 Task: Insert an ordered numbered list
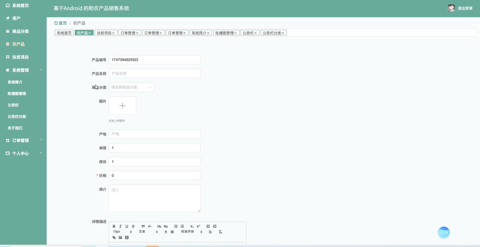coord(176,226)
